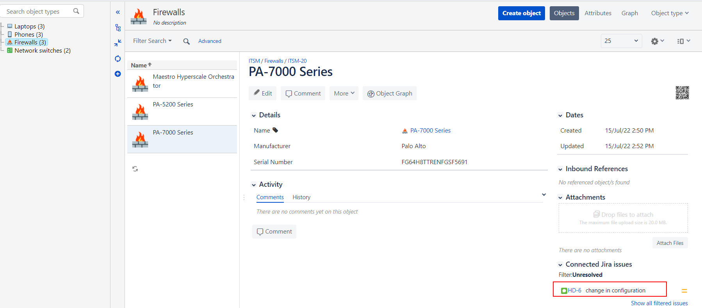Click the refresh circular arrow icon
This screenshot has height=308, width=702.
[x=118, y=58]
